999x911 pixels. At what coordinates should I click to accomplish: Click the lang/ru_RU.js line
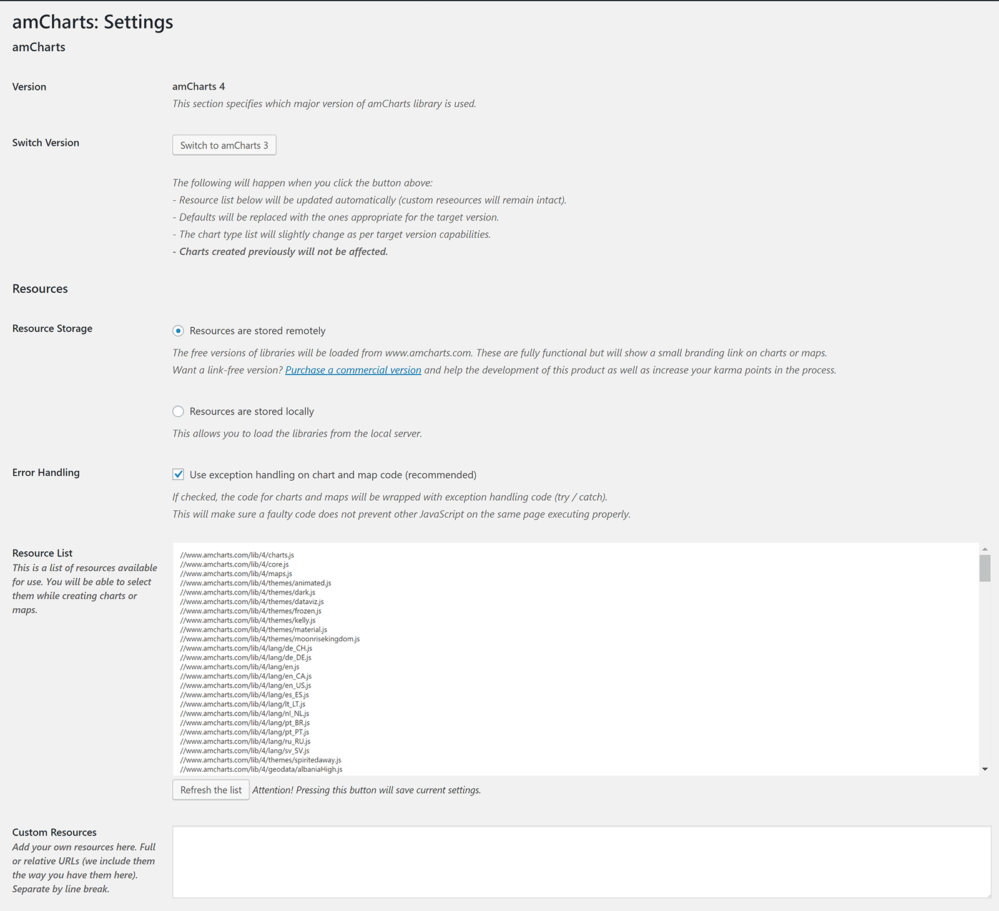tap(245, 742)
